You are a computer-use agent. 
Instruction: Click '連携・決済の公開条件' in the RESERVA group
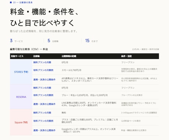(x=44, y=104)
